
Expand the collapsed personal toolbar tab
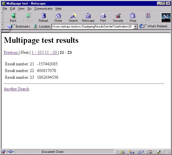coord(6,31)
